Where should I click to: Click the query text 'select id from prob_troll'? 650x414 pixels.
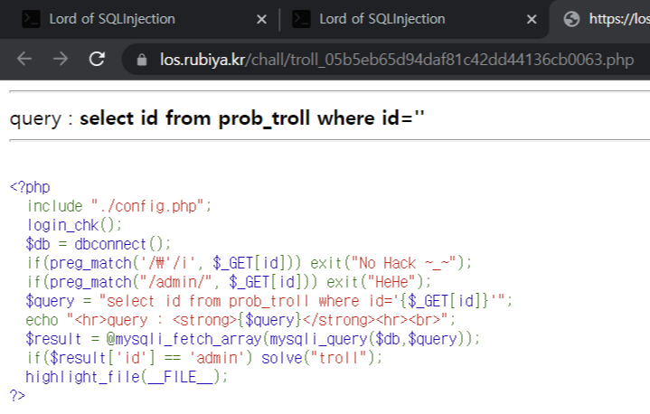point(194,118)
